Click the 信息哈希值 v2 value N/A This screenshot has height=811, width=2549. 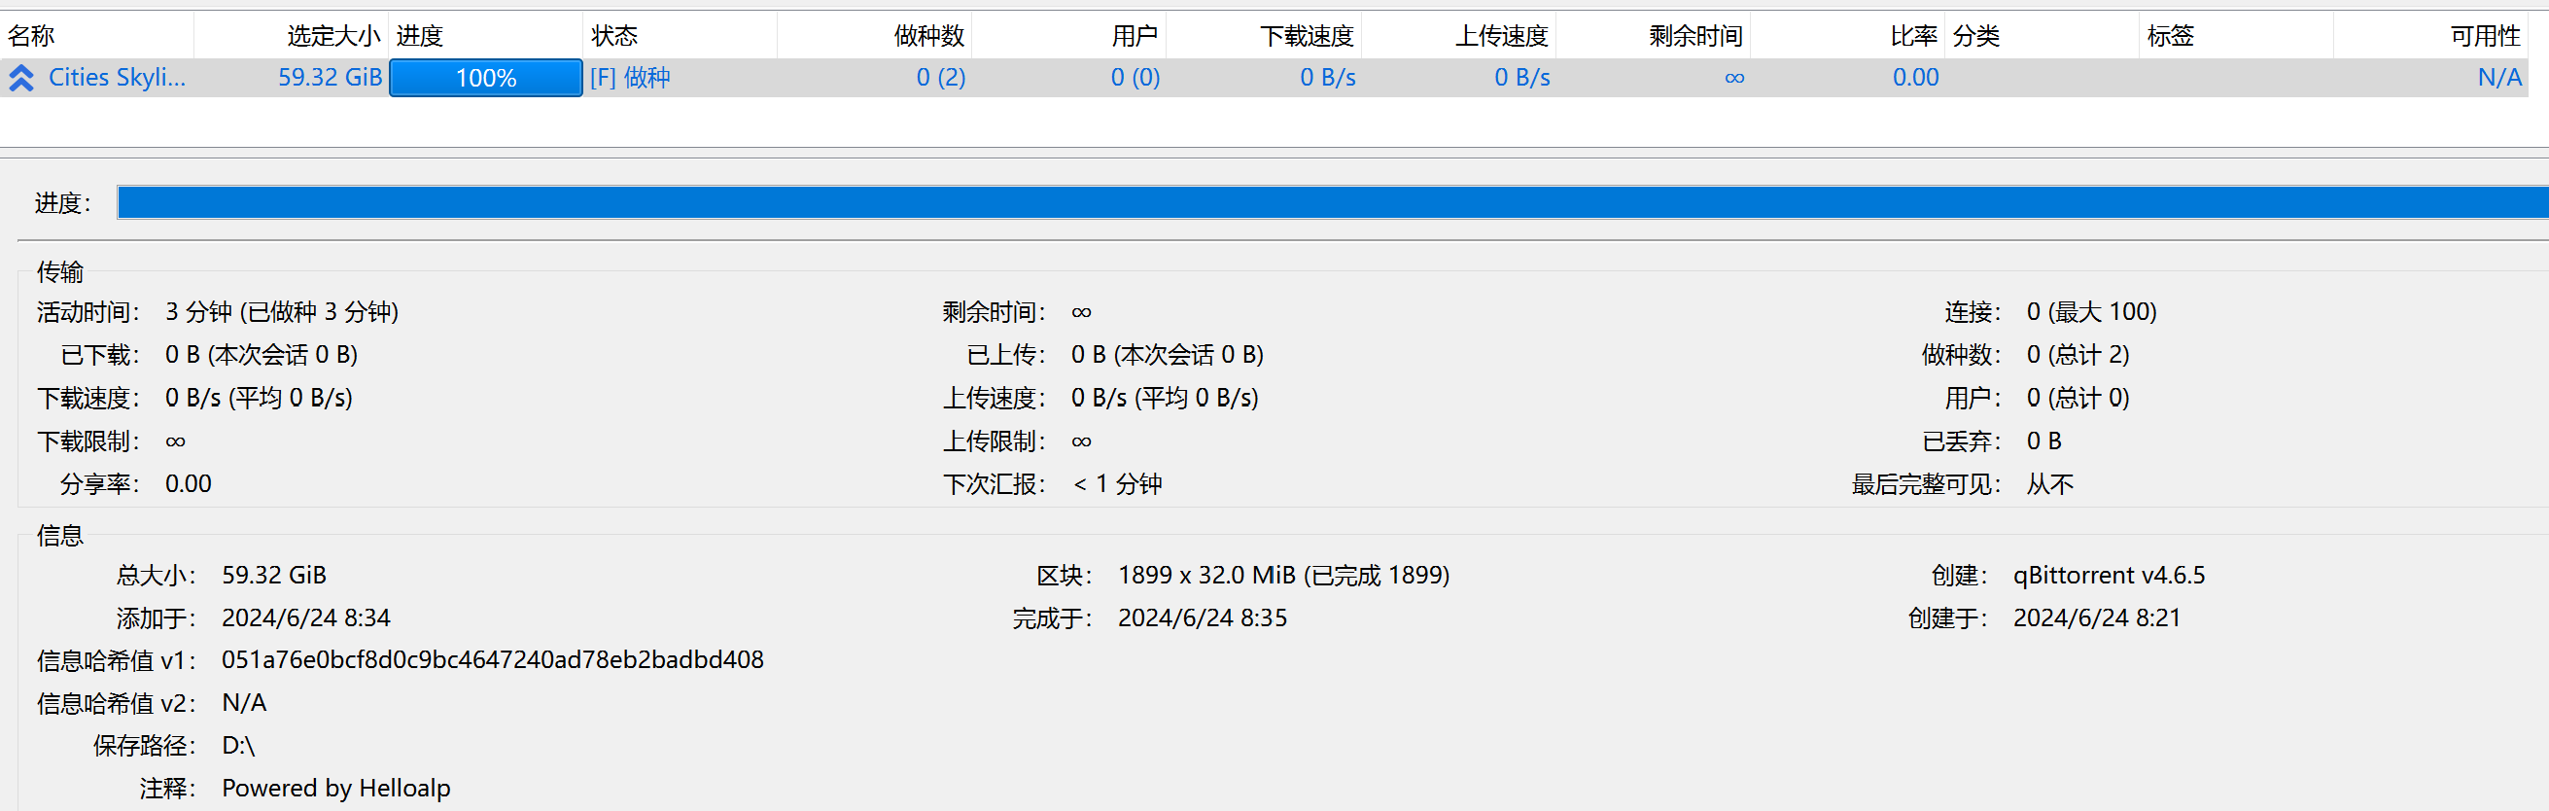coord(243,703)
